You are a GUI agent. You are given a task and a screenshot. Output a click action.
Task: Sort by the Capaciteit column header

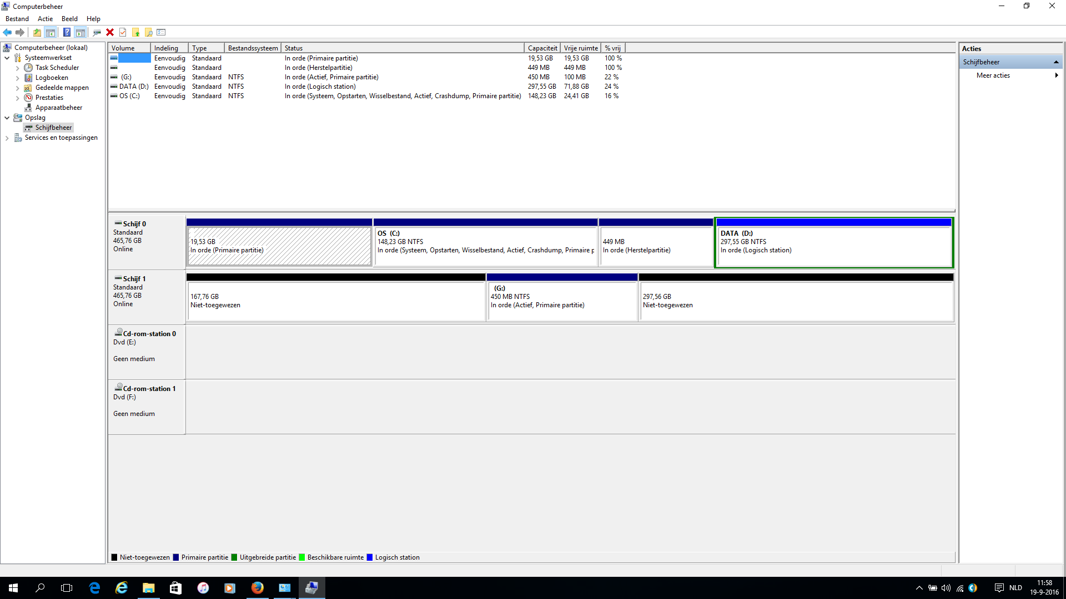542,48
